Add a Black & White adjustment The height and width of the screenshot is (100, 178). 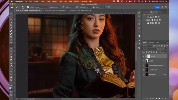coord(152,20)
